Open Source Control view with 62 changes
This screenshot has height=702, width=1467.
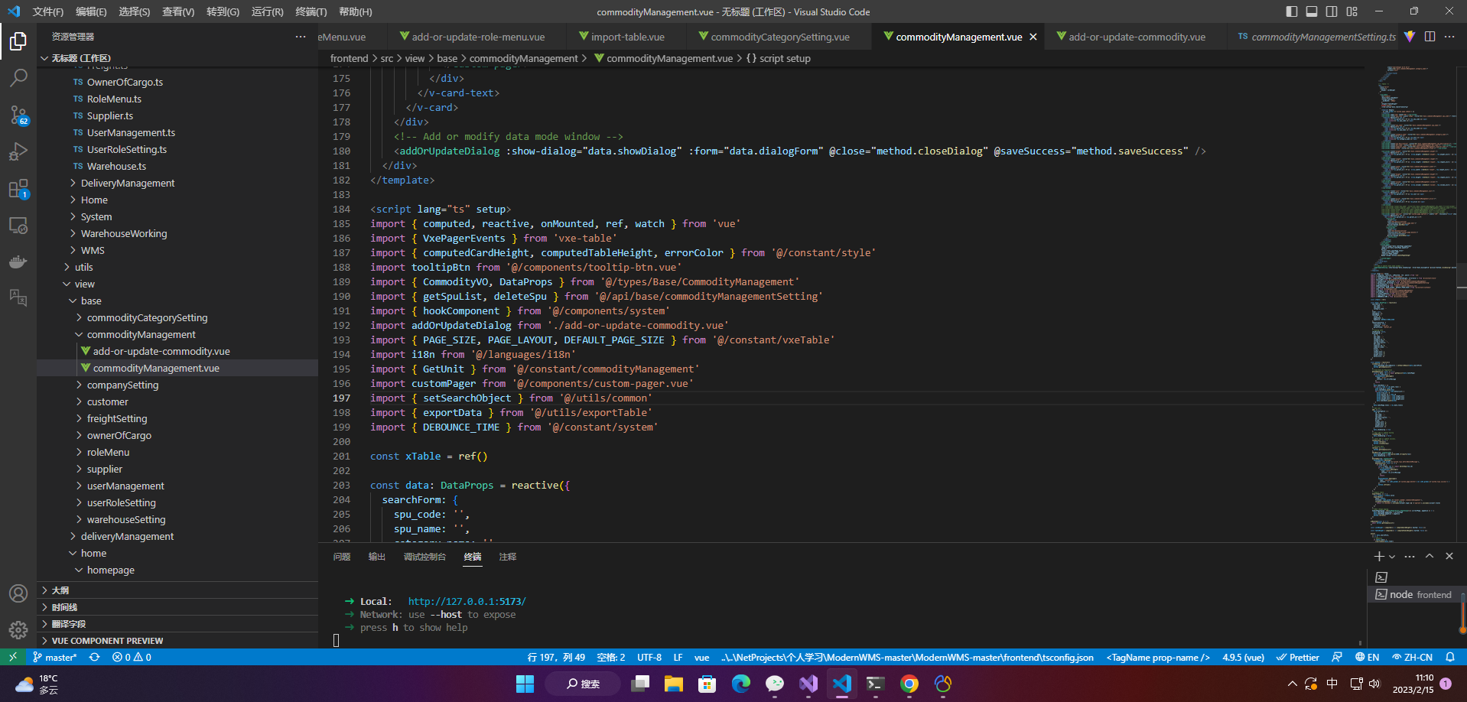pyautogui.click(x=18, y=115)
